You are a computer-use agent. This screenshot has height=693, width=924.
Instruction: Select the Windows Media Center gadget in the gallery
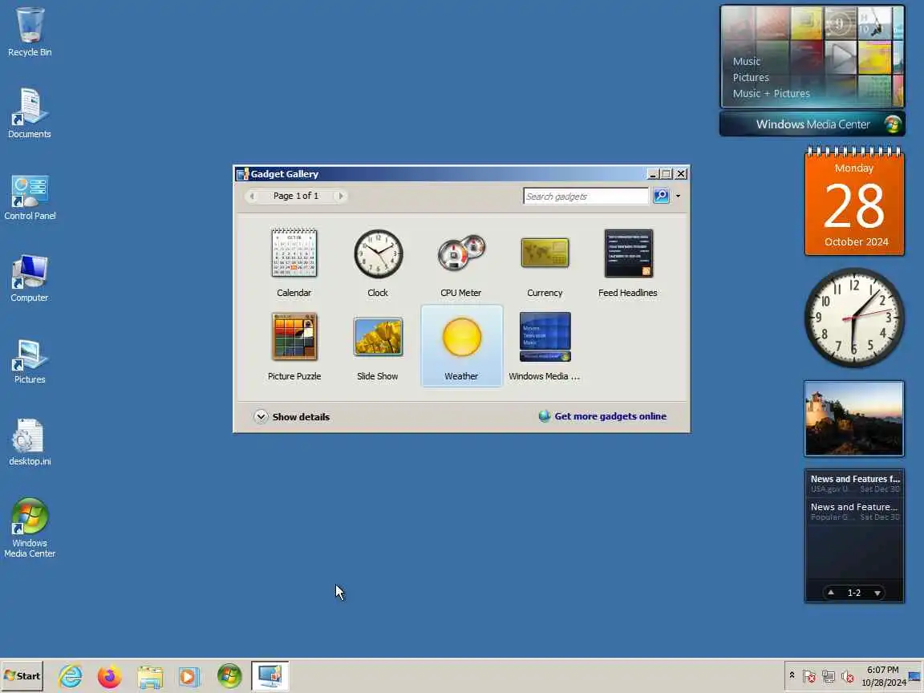click(x=545, y=346)
